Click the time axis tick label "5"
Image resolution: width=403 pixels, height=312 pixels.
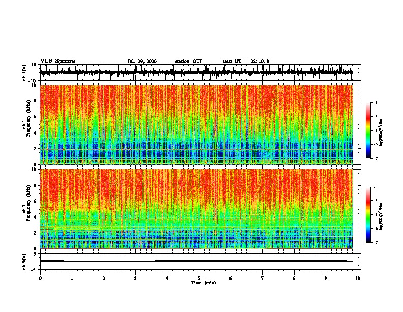[x=199, y=278]
